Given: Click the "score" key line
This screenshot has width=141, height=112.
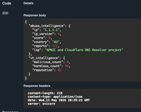Looking at the screenshot, I should 42,38.
